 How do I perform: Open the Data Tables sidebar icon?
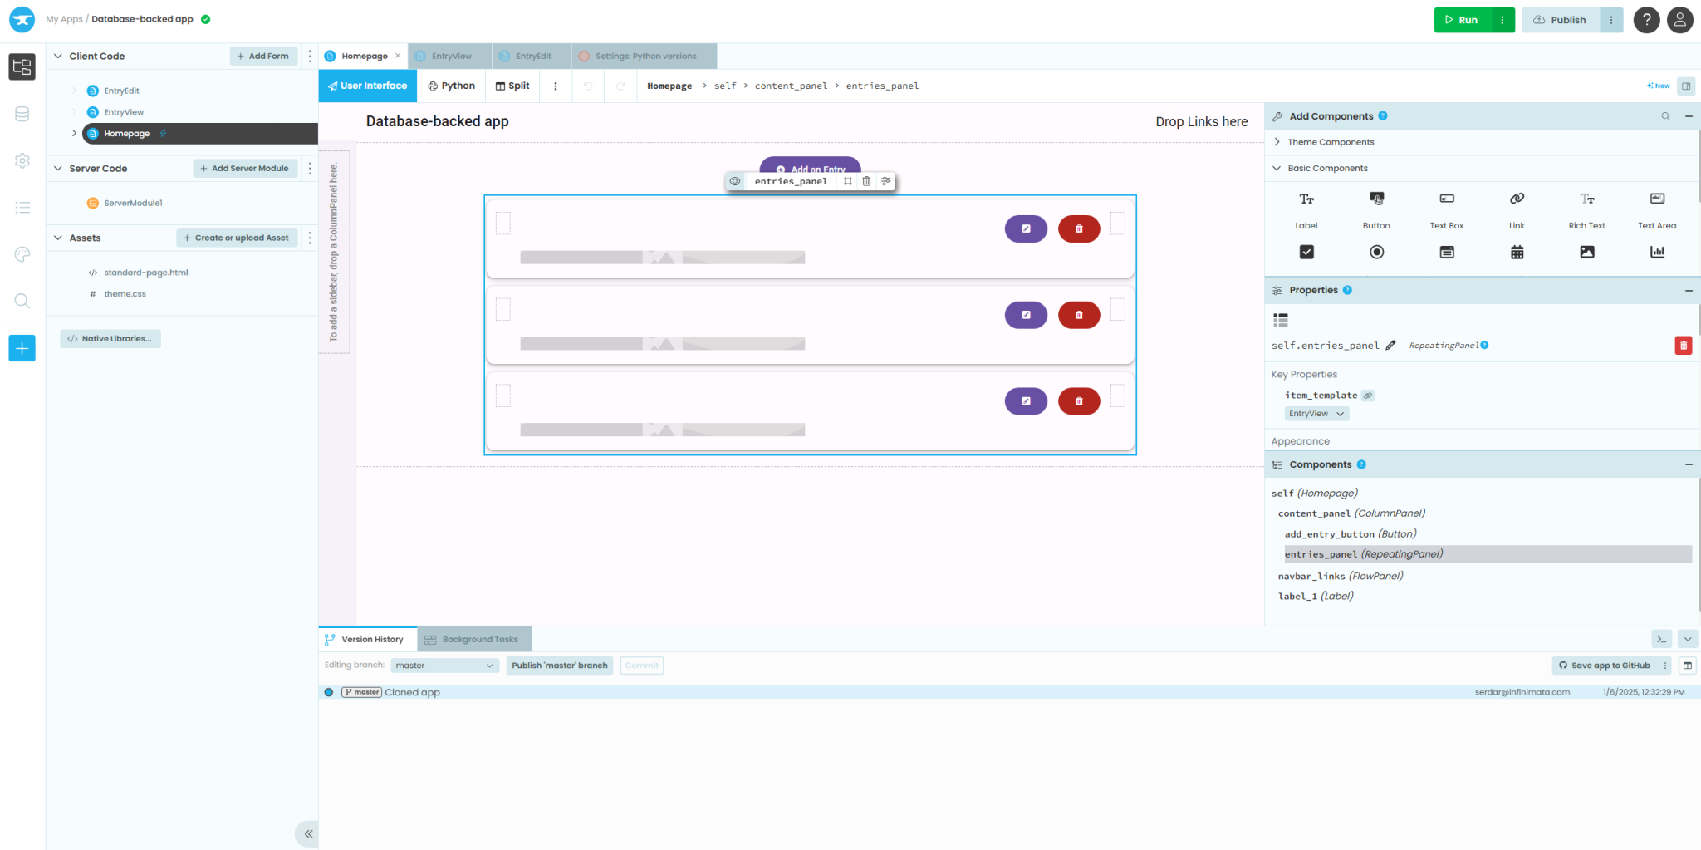click(x=22, y=115)
